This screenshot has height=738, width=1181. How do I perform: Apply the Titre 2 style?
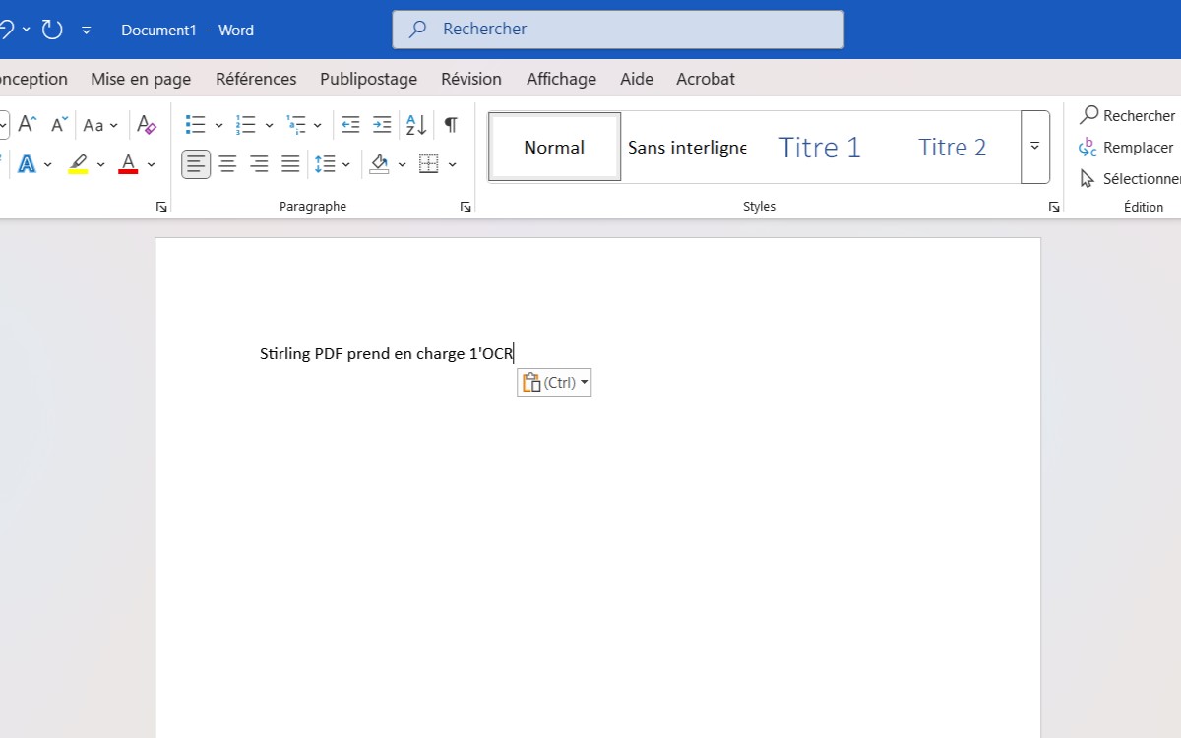pyautogui.click(x=952, y=148)
